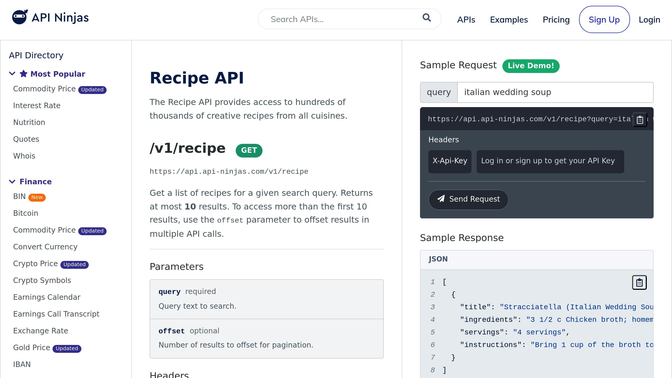Open the Examples nav link

point(509,20)
